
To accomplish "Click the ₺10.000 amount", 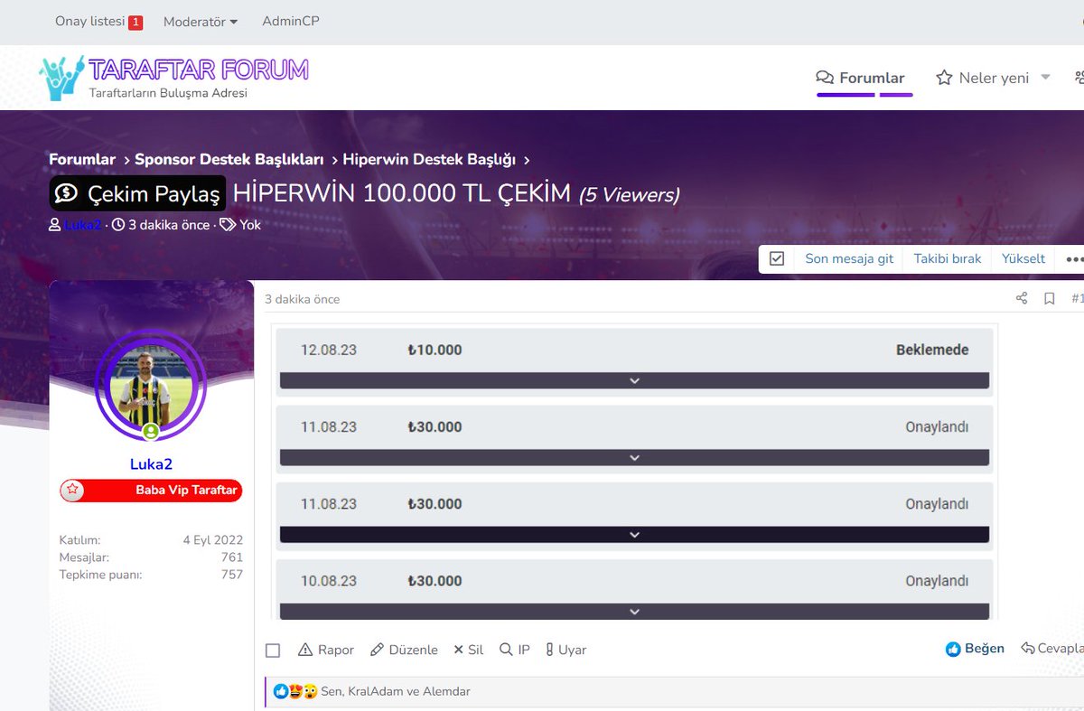I will point(435,350).
